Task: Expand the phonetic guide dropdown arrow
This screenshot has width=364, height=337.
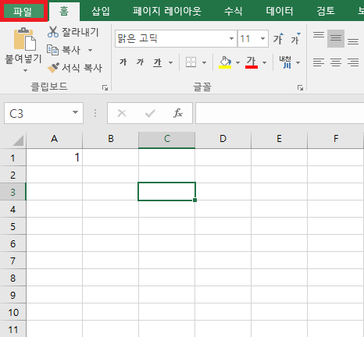Action: pos(298,62)
